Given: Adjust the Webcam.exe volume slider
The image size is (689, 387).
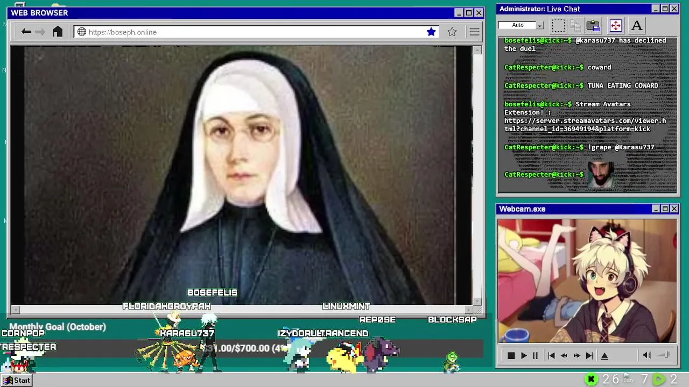Looking at the screenshot, I should tap(663, 355).
